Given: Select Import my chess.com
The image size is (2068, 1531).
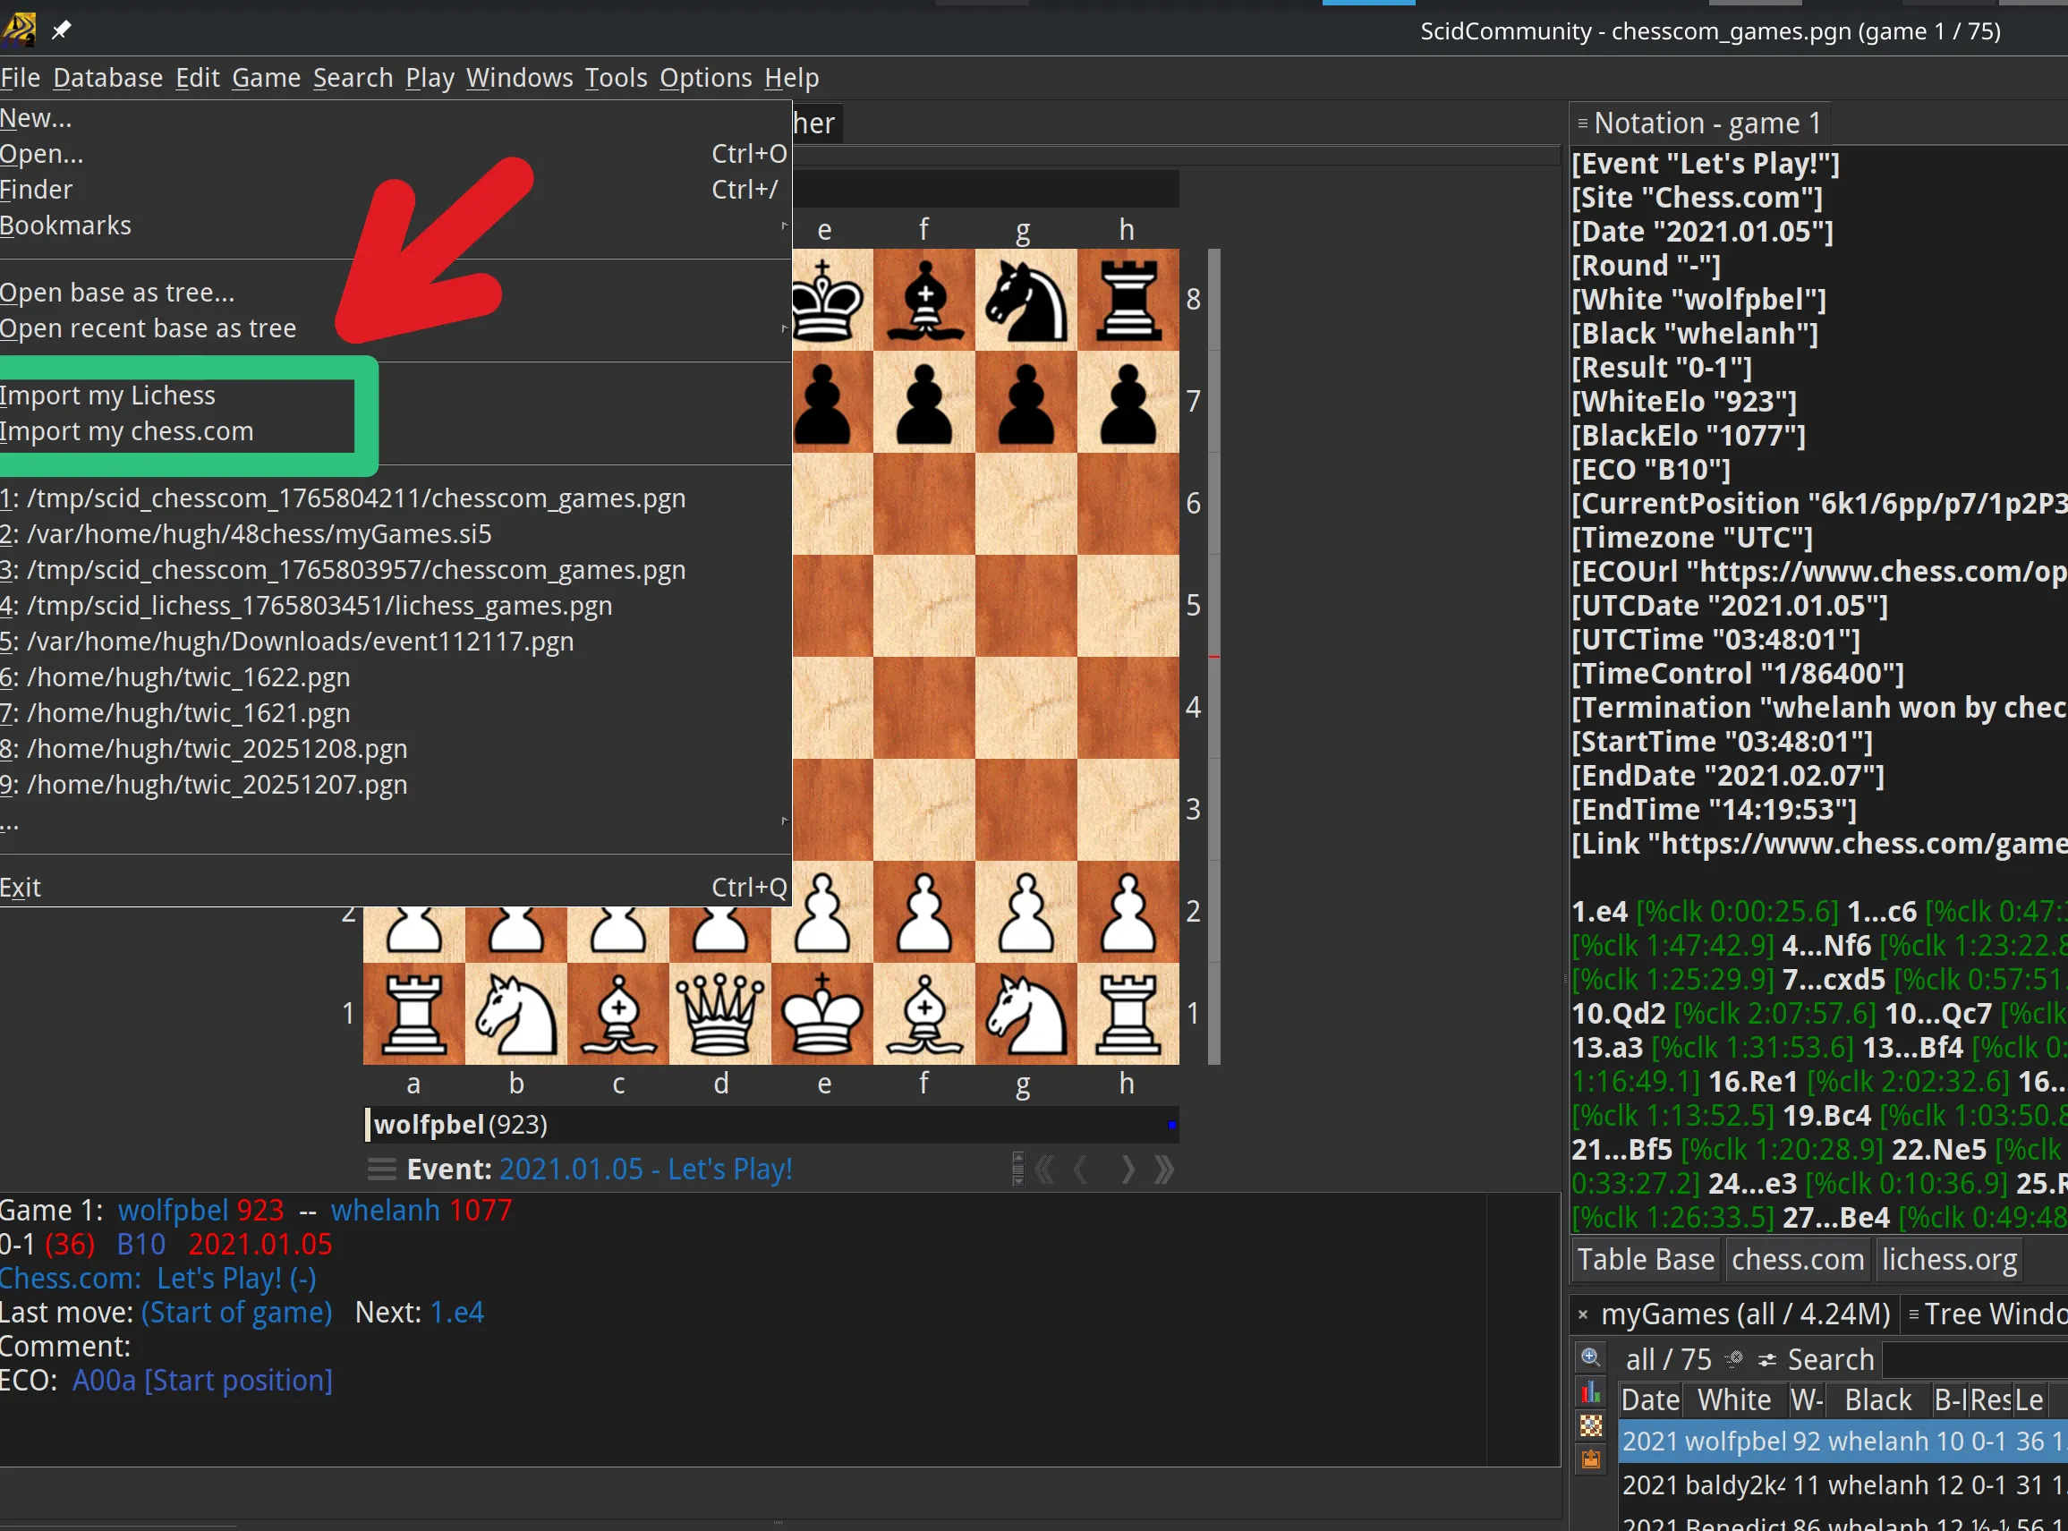Looking at the screenshot, I should 395,432.
